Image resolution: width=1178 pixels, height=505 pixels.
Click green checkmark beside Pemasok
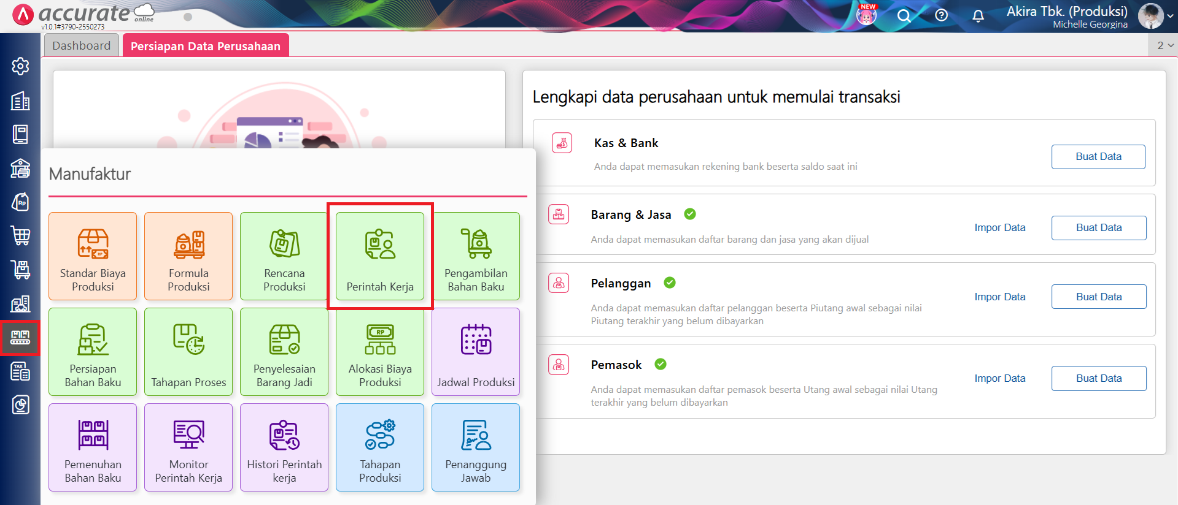[x=661, y=364]
